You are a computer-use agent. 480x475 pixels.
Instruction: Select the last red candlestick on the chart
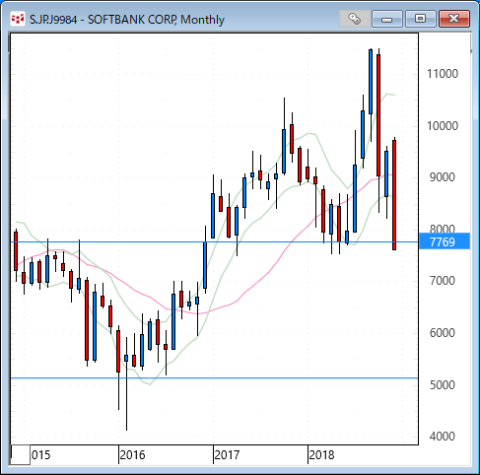coord(394,195)
